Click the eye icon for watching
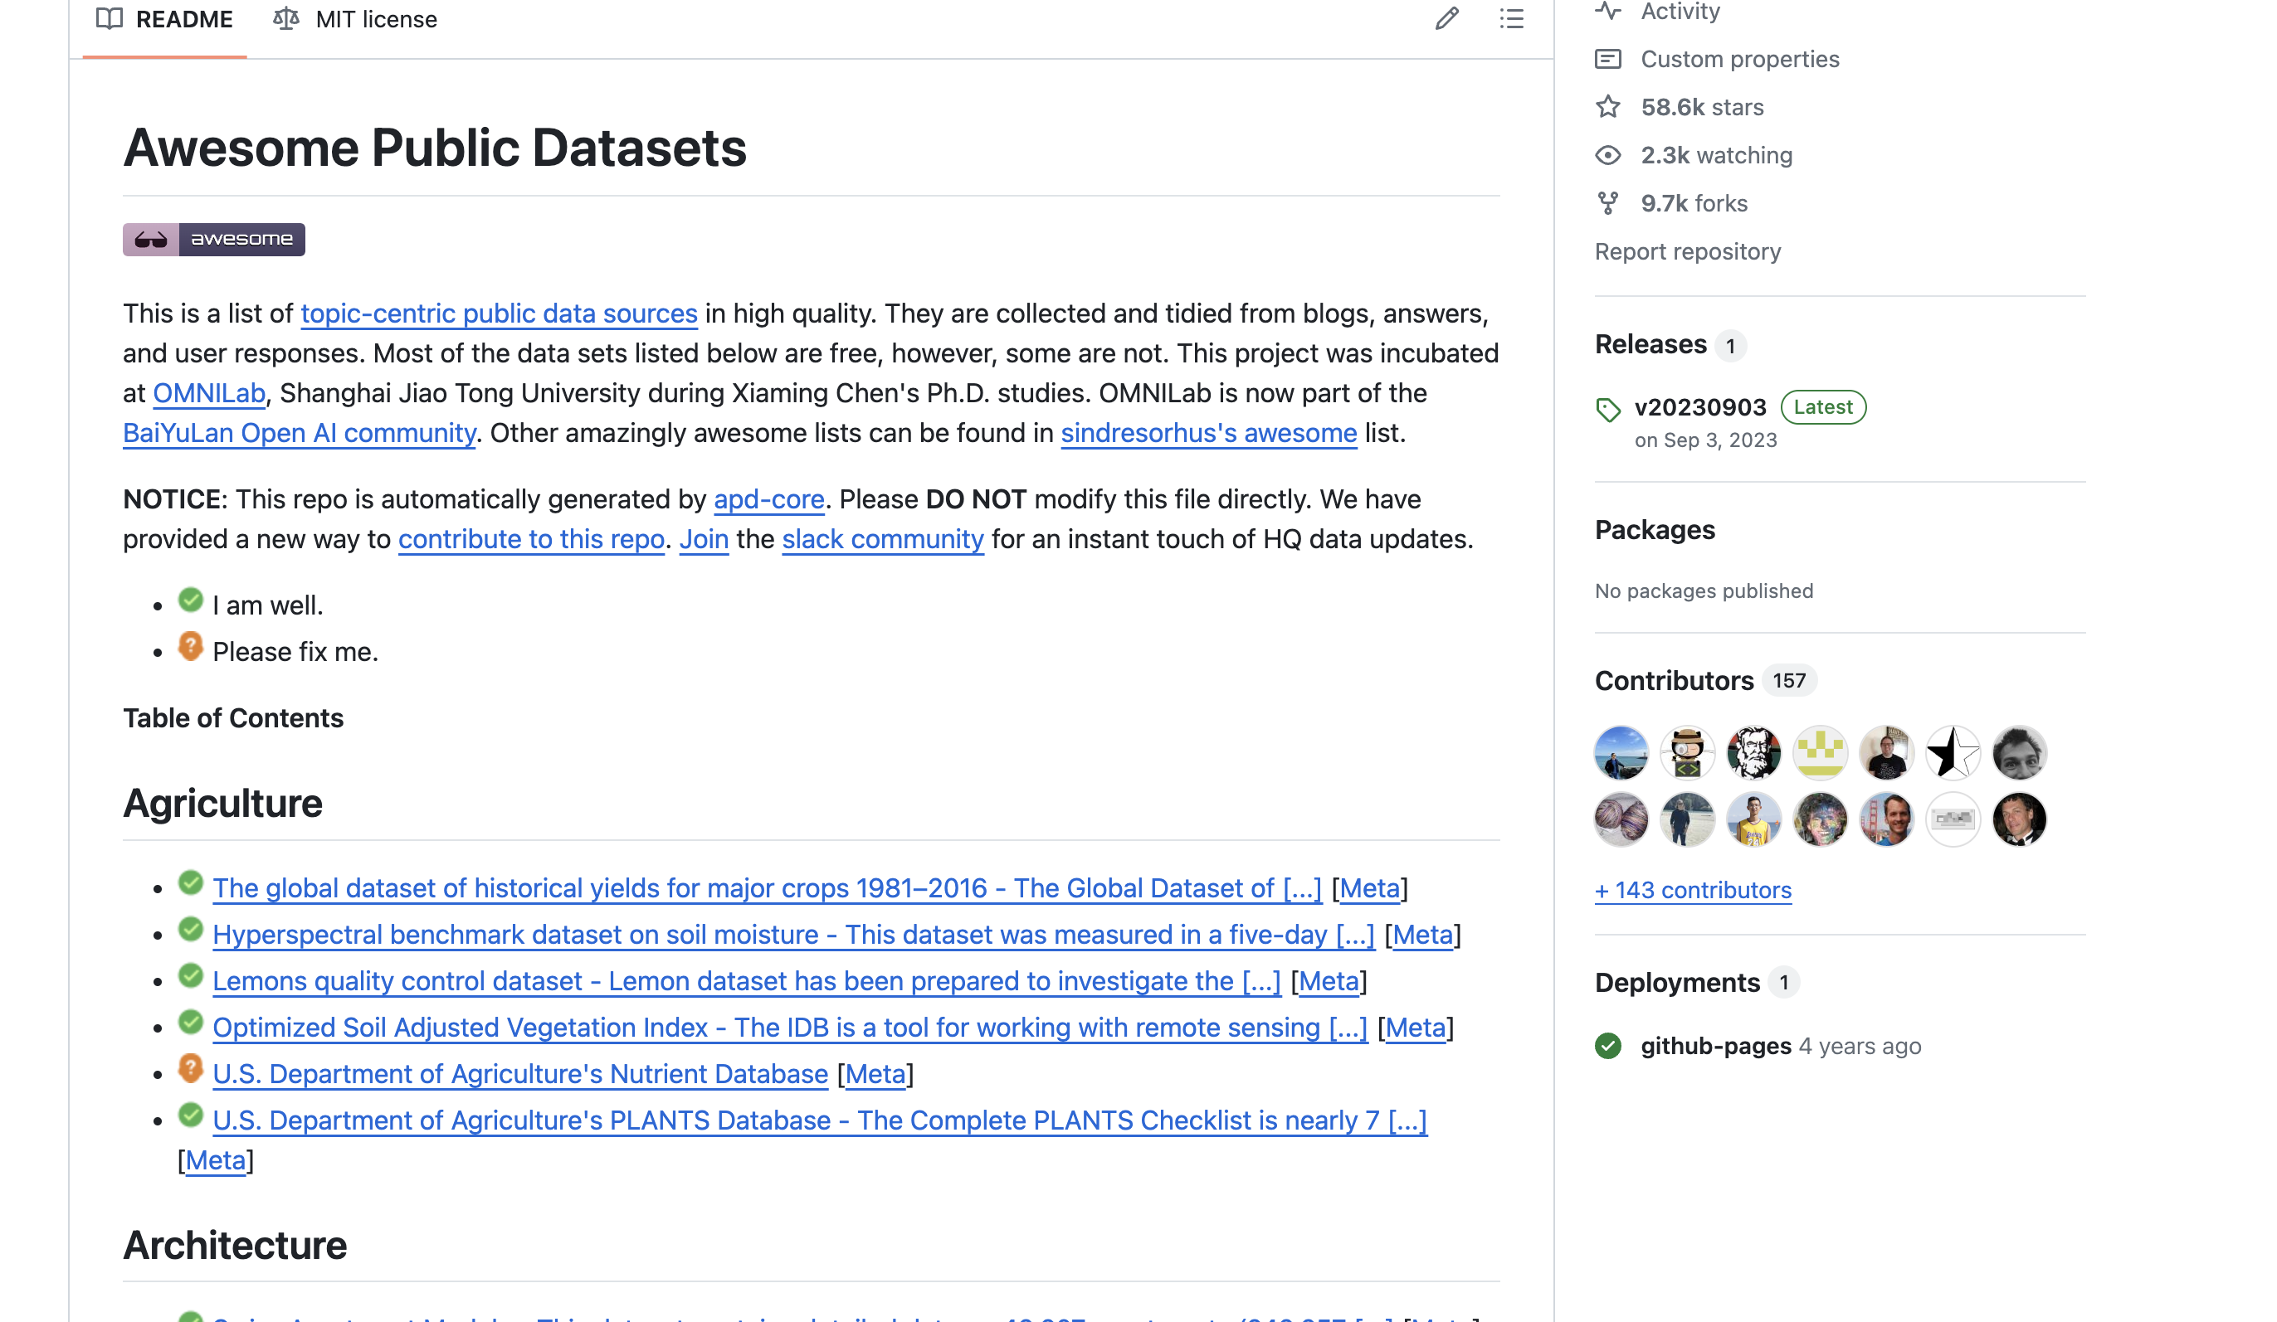Viewport: 2277px width, 1322px height. tap(1608, 154)
